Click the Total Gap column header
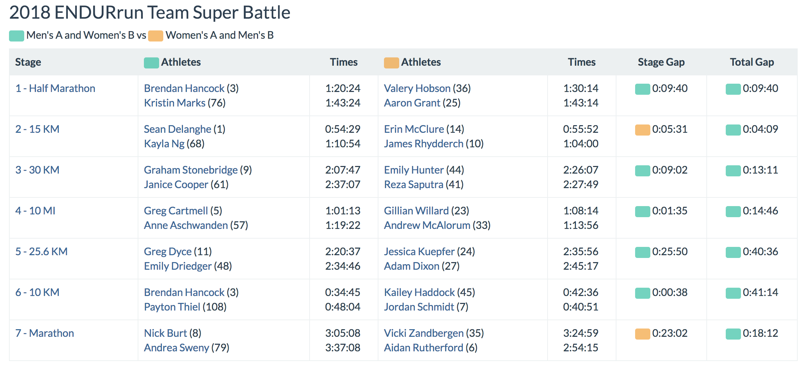The image size is (806, 370). pyautogui.click(x=752, y=62)
